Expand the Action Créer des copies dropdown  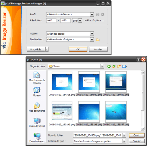point(92,34)
